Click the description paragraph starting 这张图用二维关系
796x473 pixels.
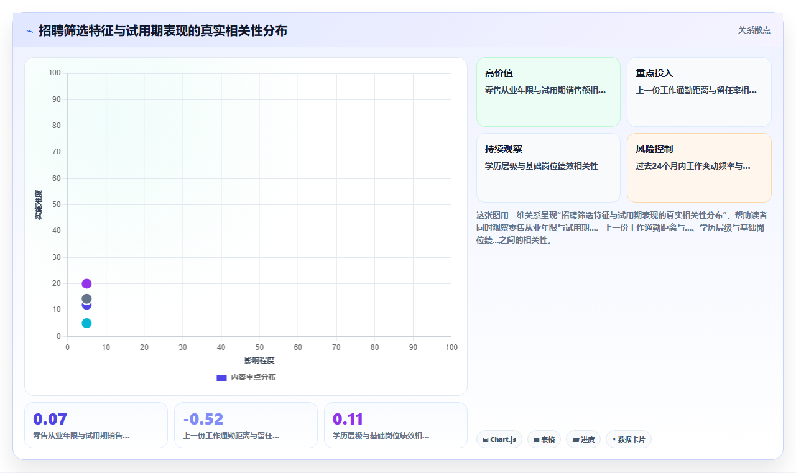[x=622, y=227]
